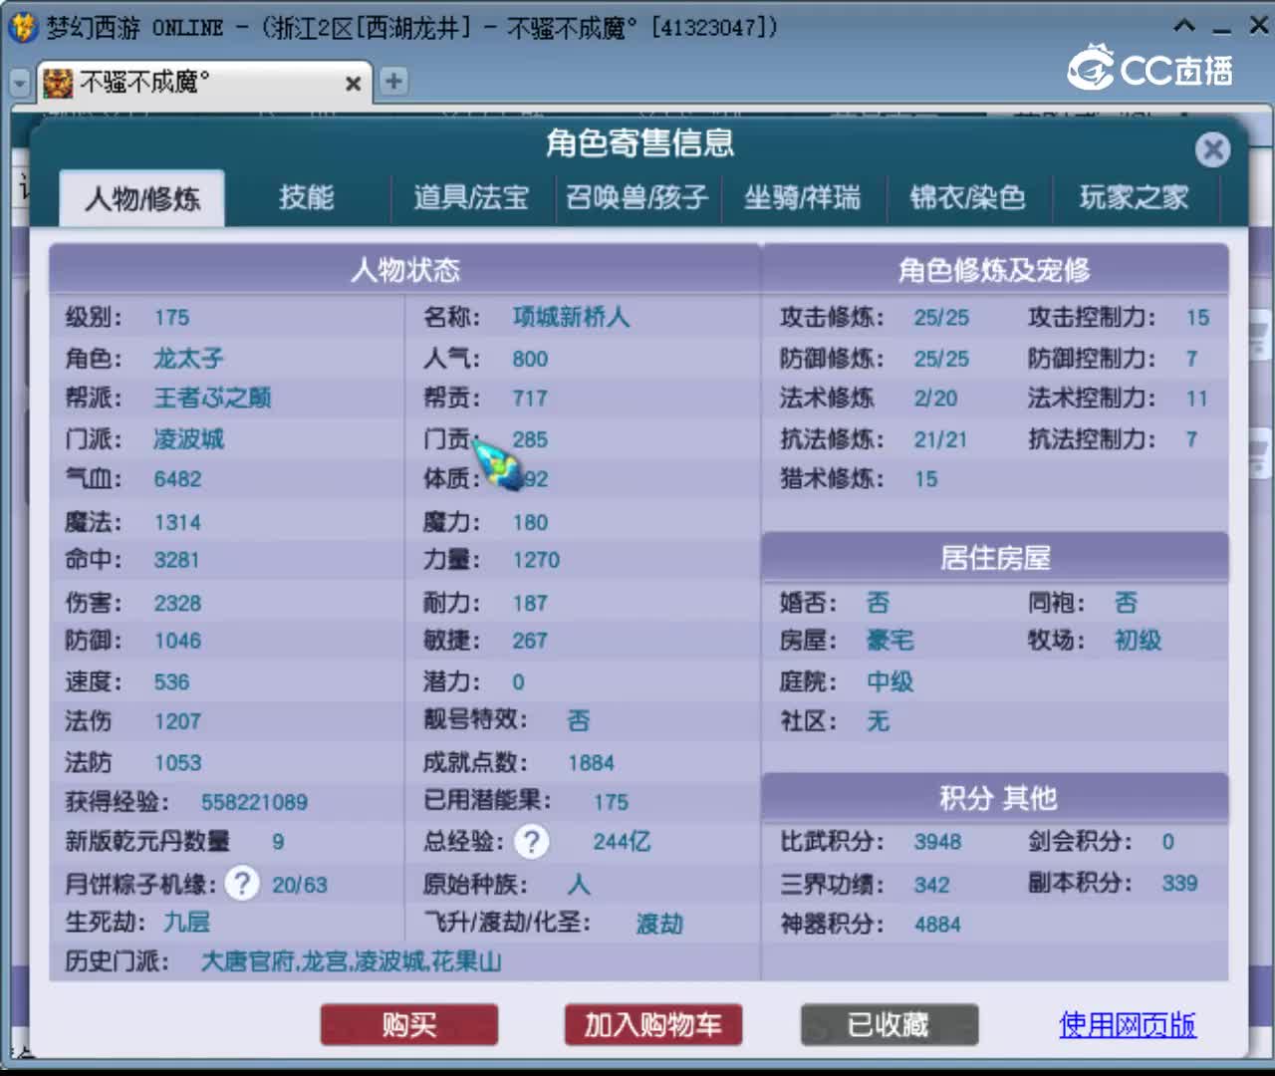Click 三界功绩 value 342

point(931,885)
